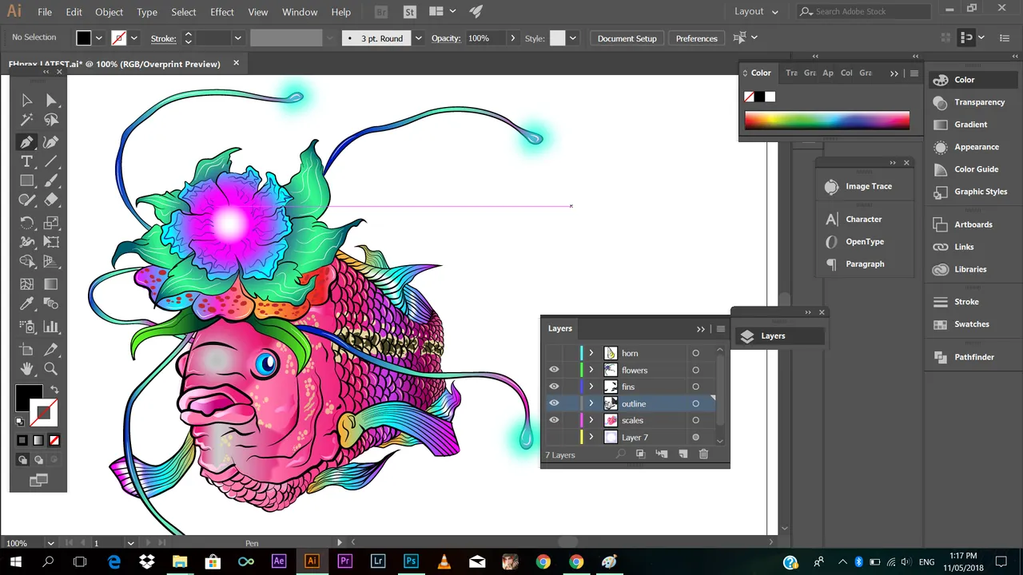The height and width of the screenshot is (575, 1023).
Task: Select the Column Graph tool
Action: pos(51,326)
